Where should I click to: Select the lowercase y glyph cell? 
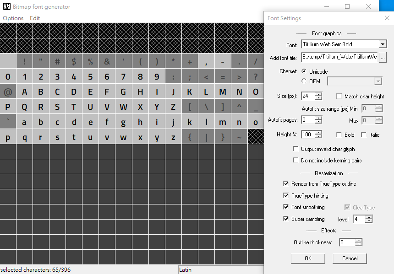coord(157,137)
